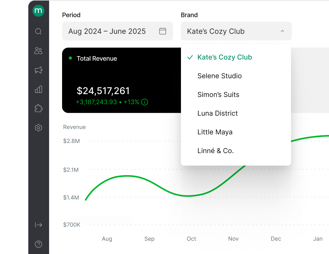The height and width of the screenshot is (254, 329).
Task: Open the campaigns megaphone icon
Action: coord(39,70)
